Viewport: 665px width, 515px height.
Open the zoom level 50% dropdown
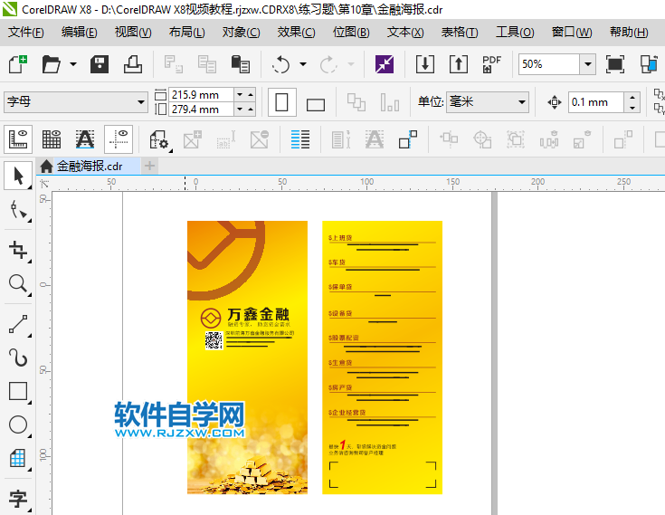(587, 64)
